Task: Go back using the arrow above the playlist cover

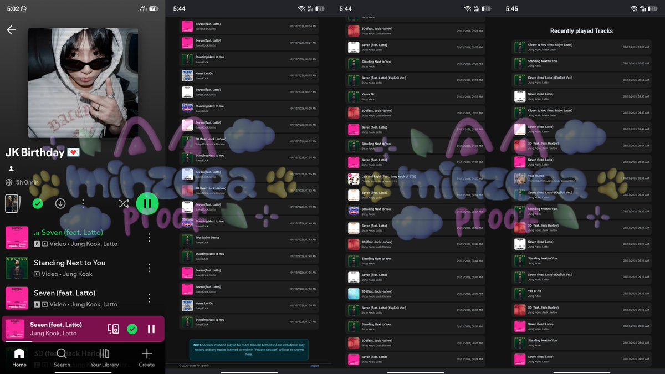Action: click(x=11, y=30)
